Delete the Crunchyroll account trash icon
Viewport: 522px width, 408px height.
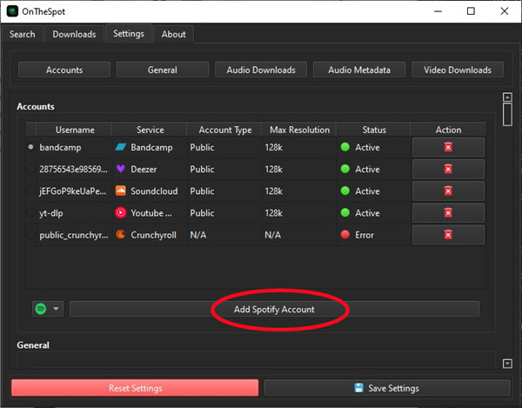[448, 235]
